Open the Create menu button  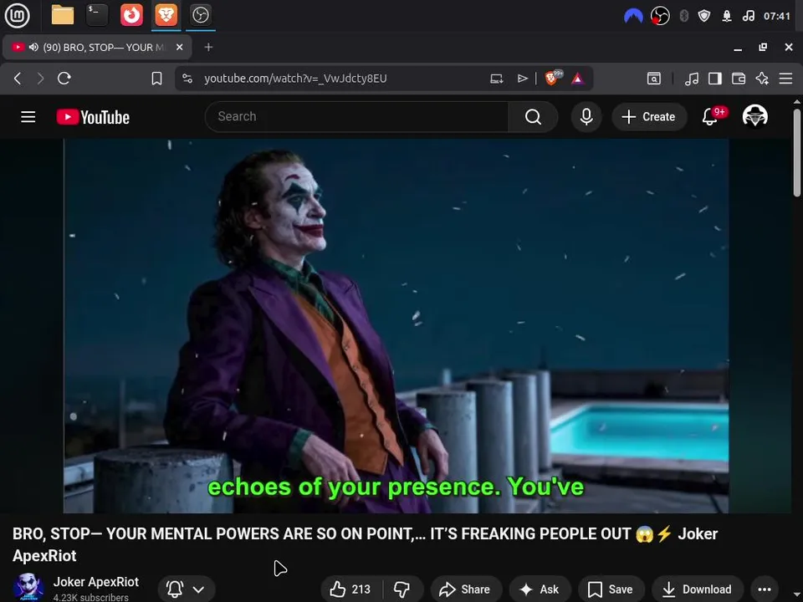point(648,117)
